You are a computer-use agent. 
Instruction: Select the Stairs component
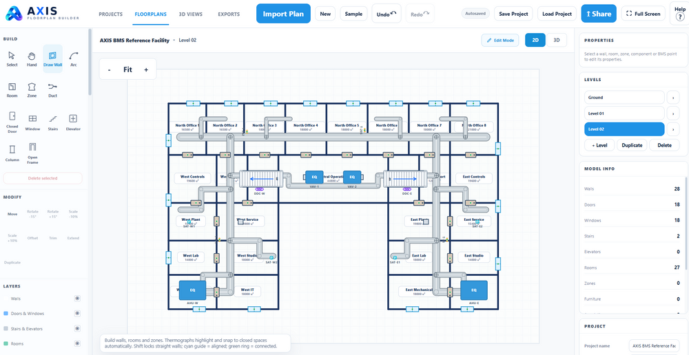click(53, 122)
